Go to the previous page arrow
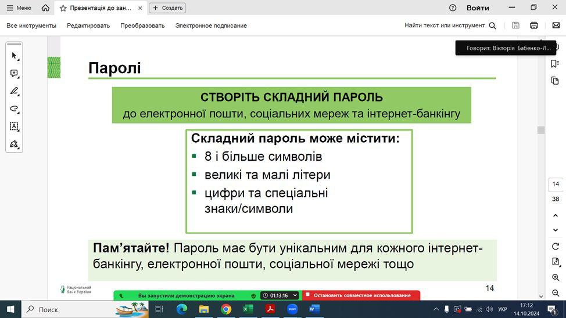566x318 pixels. tap(556, 214)
